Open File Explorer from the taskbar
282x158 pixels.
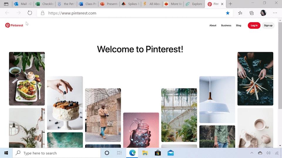coord(145,153)
